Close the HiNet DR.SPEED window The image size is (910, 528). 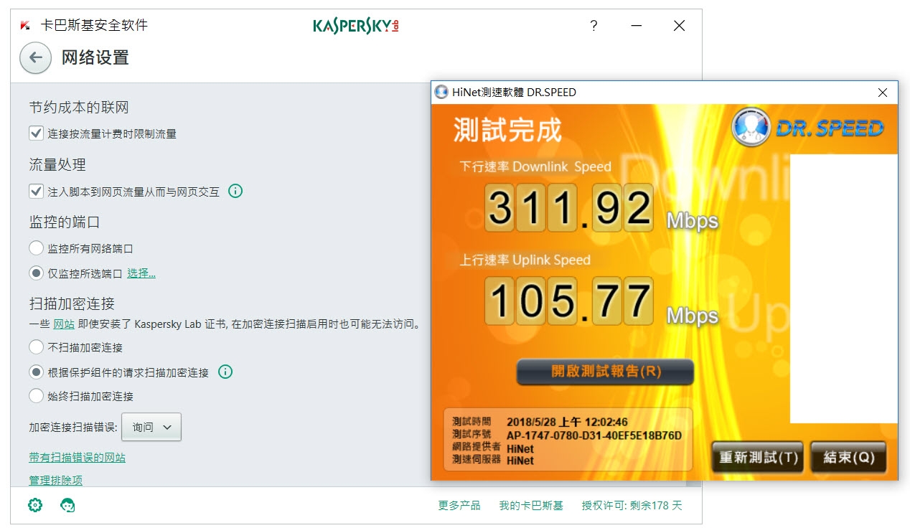click(x=883, y=93)
